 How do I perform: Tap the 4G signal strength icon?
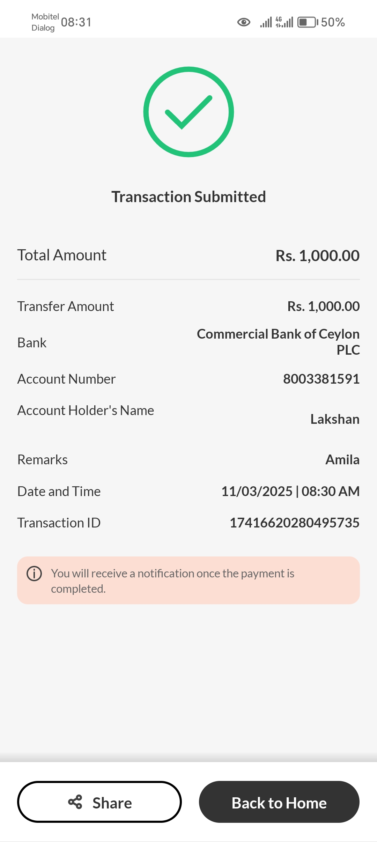point(284,22)
